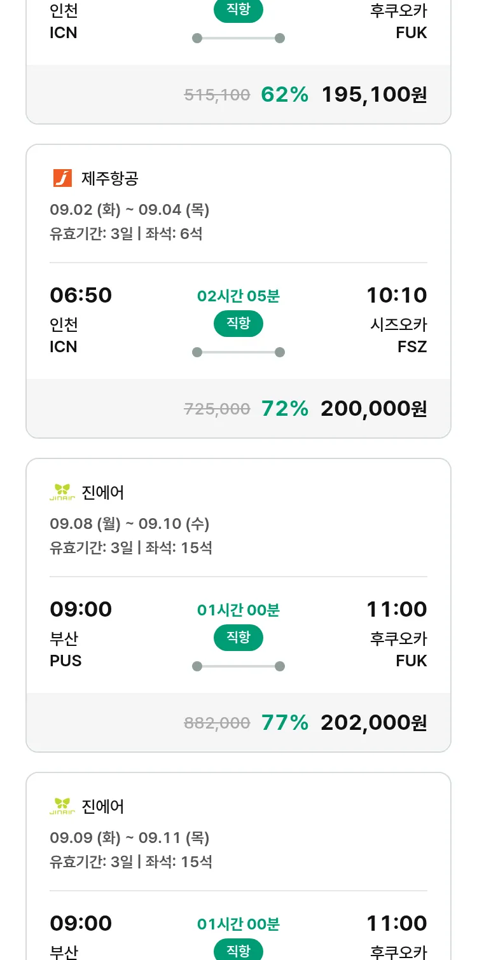477x960 pixels.
Task: Click the Jin Air logo on the 09.09 flight
Action: [x=62, y=806]
